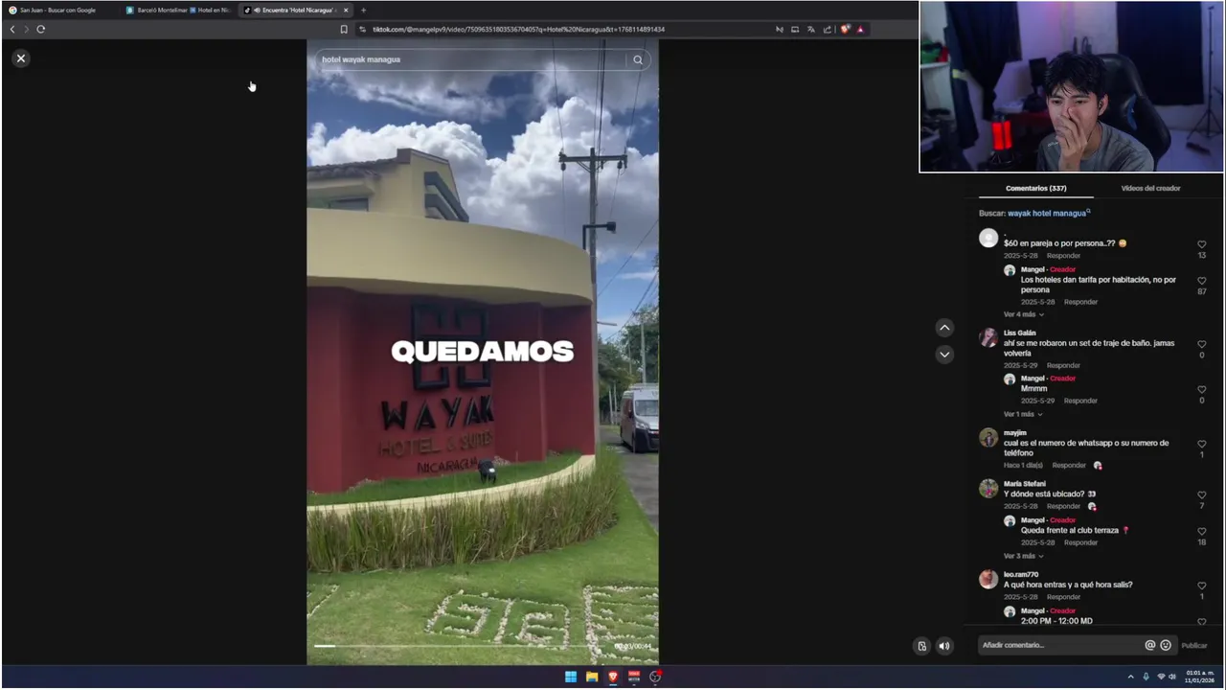This screenshot has height=690, width=1226.
Task: Open File Explorer from the taskbar
Action: [x=592, y=677]
